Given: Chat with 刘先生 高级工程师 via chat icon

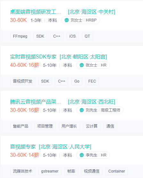Looking at the screenshot, I should coord(82,110).
